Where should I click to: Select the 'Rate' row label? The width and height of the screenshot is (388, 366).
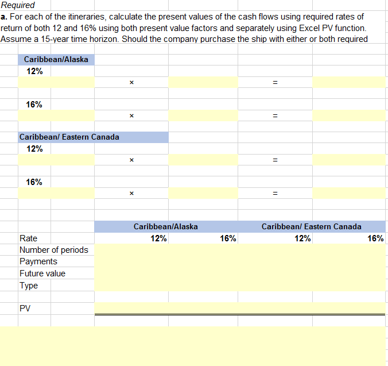click(29, 238)
